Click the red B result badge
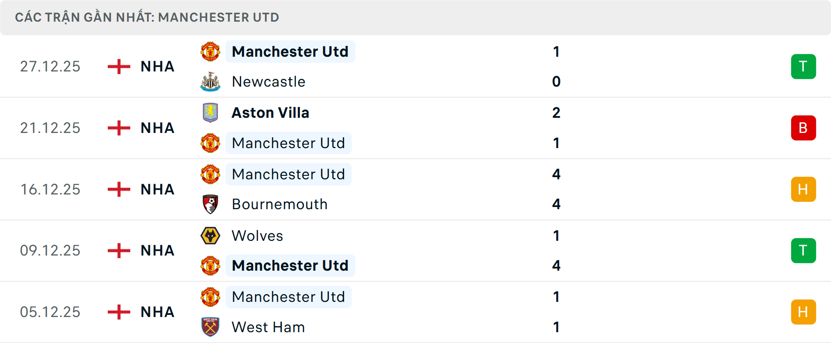Image resolution: width=831 pixels, height=343 pixels. (803, 128)
